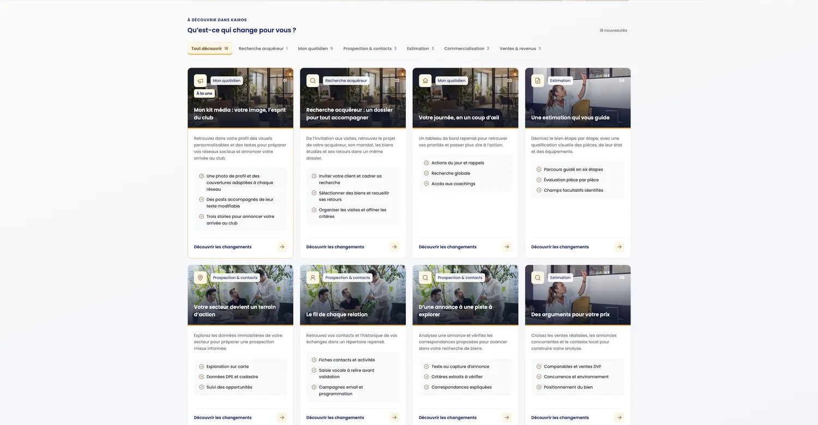The height and width of the screenshot is (425, 818).
Task: Click document icon on Une estimation qui vous guide card
Action: pyautogui.click(x=538, y=81)
